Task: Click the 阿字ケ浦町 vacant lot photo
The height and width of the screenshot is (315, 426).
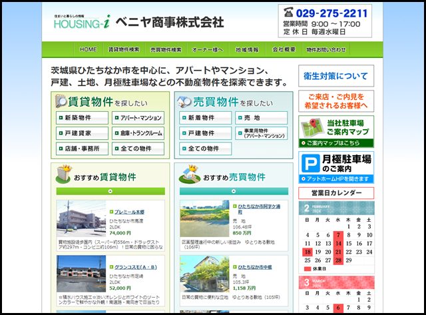Action: pyautogui.click(x=204, y=218)
